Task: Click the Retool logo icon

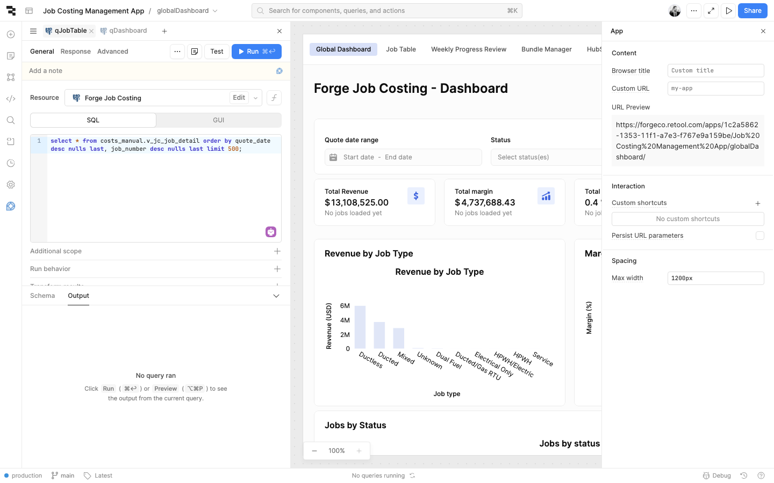Action: click(x=11, y=11)
